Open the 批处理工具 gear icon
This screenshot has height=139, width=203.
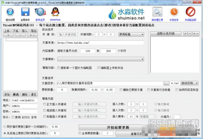pos(157,12)
